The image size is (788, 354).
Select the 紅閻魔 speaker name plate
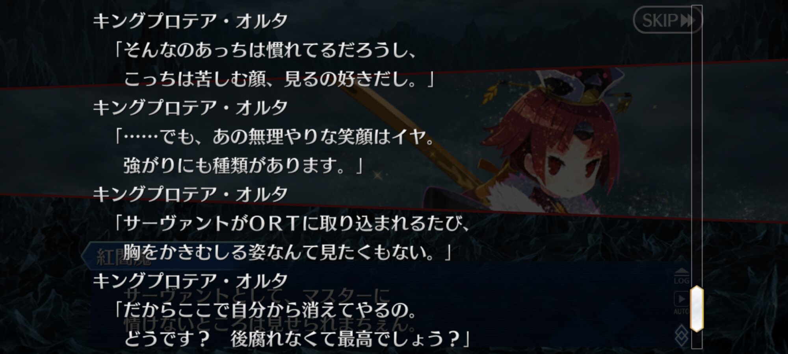[124, 258]
